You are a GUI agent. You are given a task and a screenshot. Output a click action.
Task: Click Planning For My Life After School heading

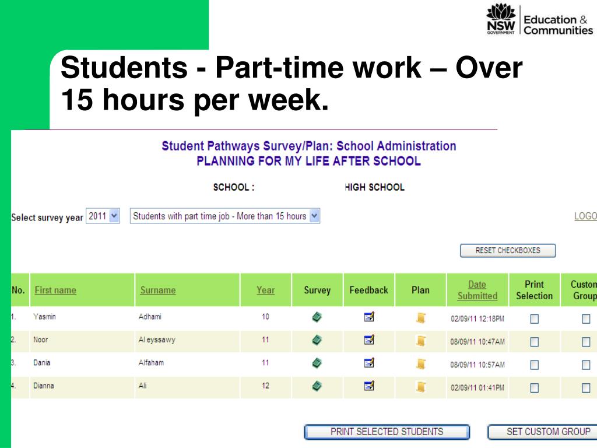[309, 161]
